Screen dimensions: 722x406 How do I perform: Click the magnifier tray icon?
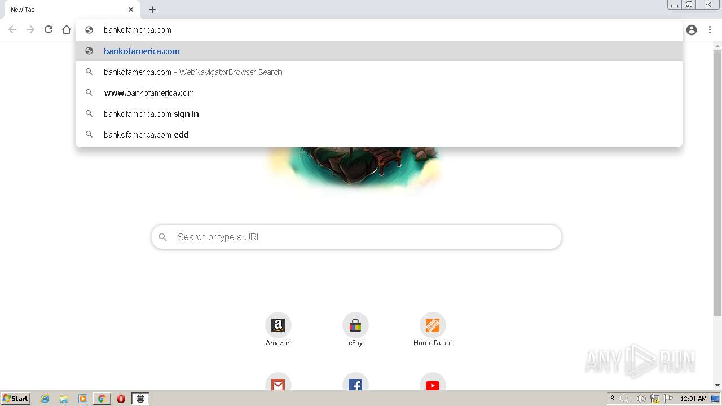pos(624,399)
